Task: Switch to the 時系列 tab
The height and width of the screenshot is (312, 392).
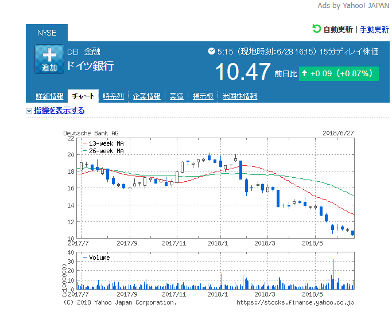Action: pyautogui.click(x=114, y=96)
